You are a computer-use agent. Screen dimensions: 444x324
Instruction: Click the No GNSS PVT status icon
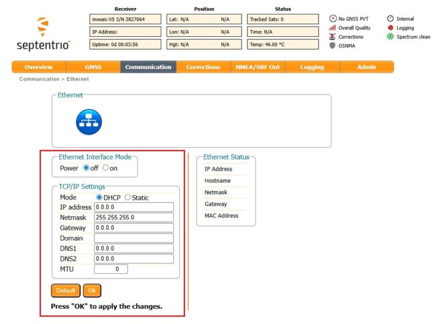click(333, 18)
